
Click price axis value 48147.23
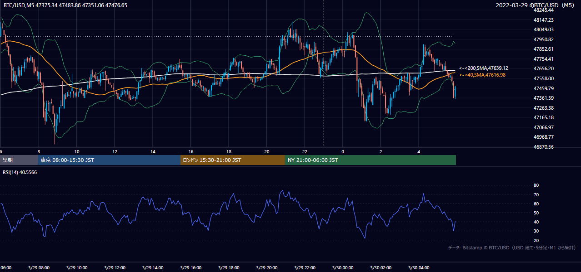543,20
